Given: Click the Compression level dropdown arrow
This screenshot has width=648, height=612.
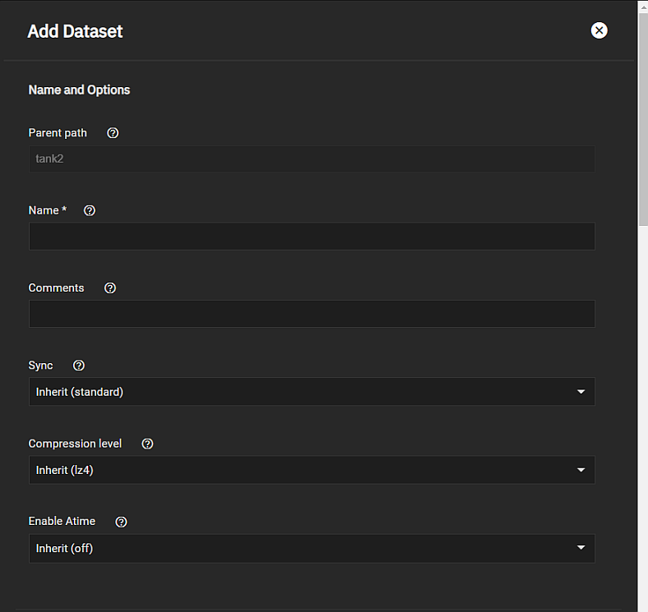Looking at the screenshot, I should [581, 470].
